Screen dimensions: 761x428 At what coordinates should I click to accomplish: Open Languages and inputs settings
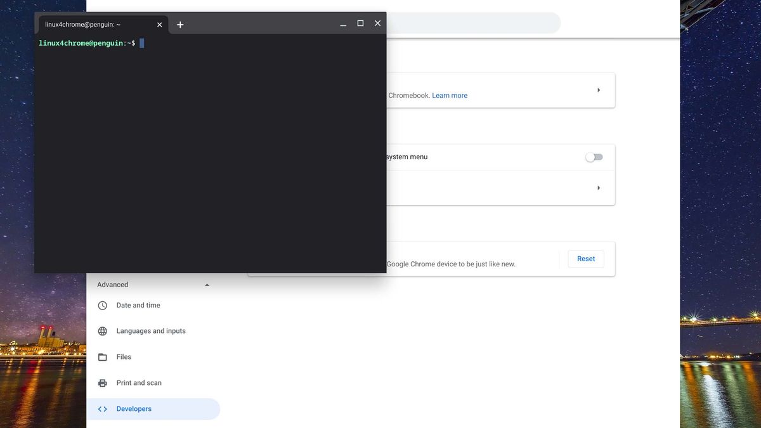pos(150,330)
